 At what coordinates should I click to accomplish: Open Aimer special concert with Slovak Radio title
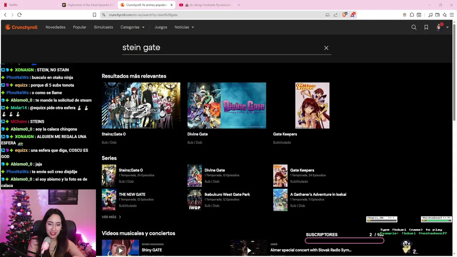coord(311,250)
